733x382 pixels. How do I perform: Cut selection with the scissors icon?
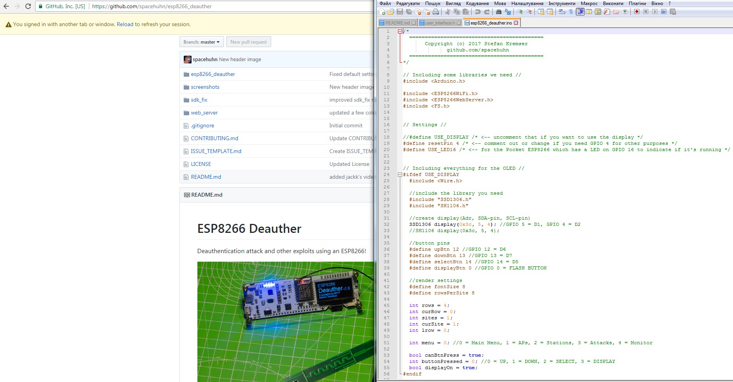pos(448,12)
